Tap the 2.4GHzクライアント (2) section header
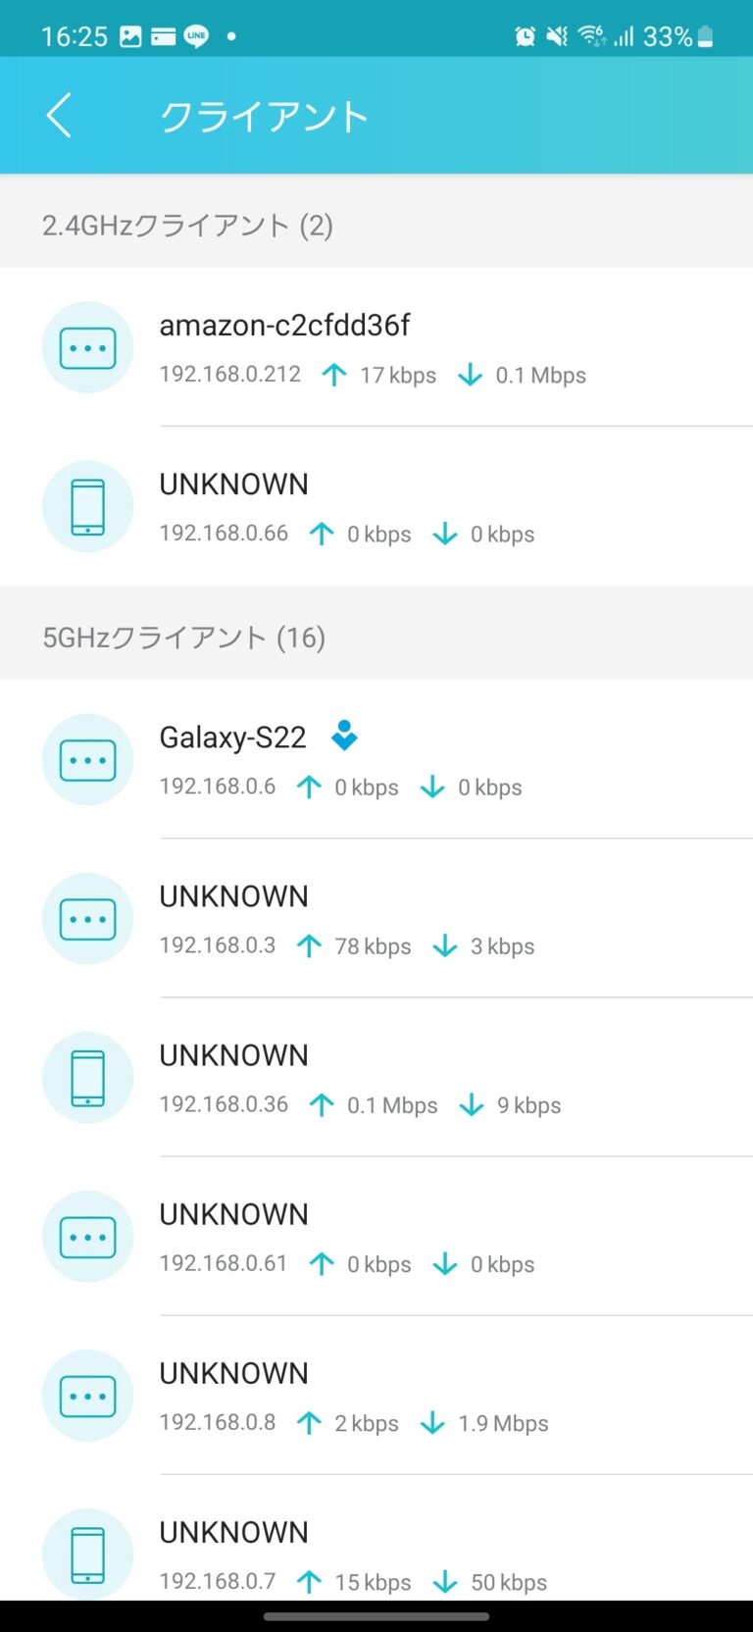 tap(187, 226)
